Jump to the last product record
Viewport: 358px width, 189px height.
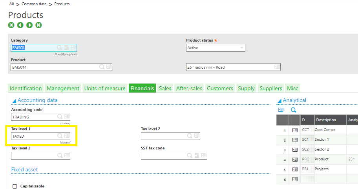tap(38, 25)
